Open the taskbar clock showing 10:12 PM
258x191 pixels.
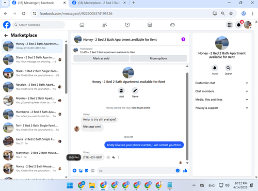point(241,185)
